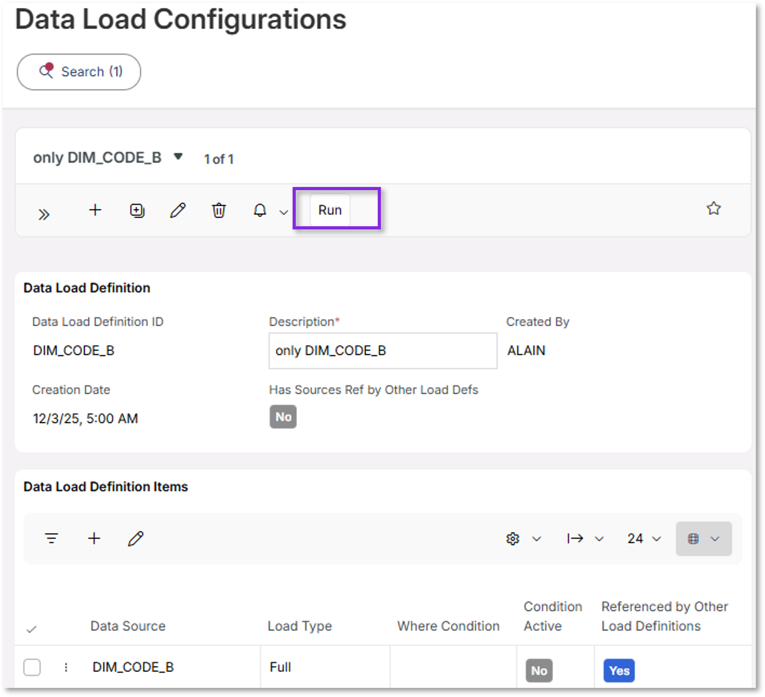Click the ALAIN created-by value
Image resolution: width=765 pixels, height=697 pixels.
point(526,350)
